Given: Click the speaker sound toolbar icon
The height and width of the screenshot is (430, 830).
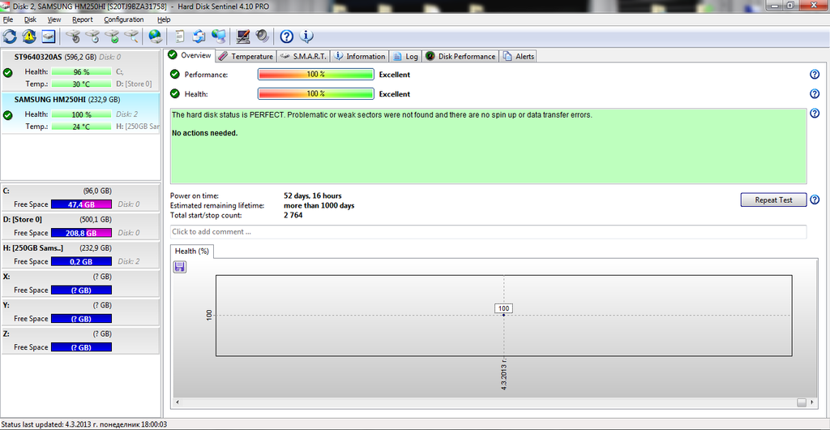Looking at the screenshot, I should click(262, 36).
